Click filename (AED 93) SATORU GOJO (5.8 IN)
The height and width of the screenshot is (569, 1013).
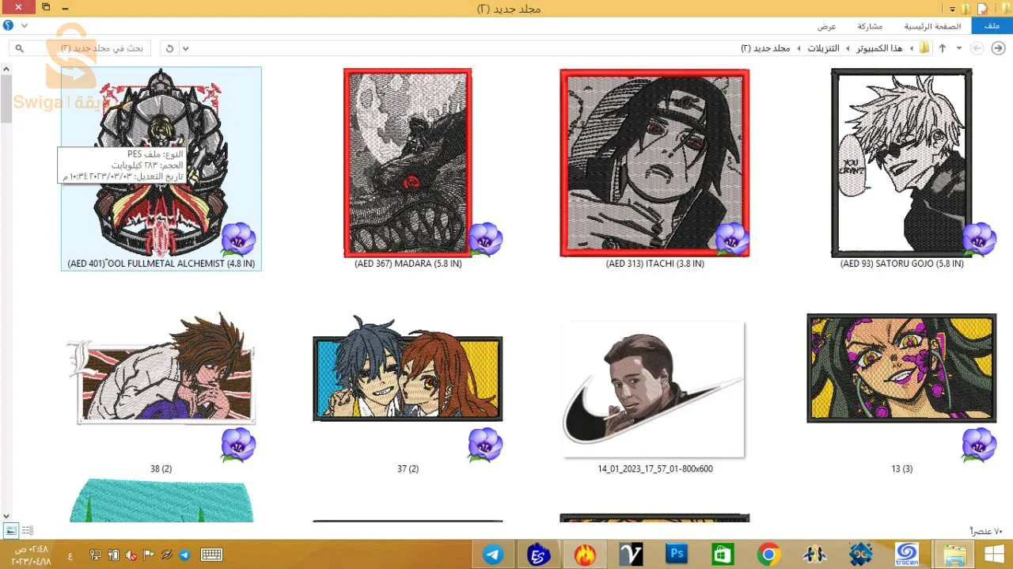click(x=902, y=264)
